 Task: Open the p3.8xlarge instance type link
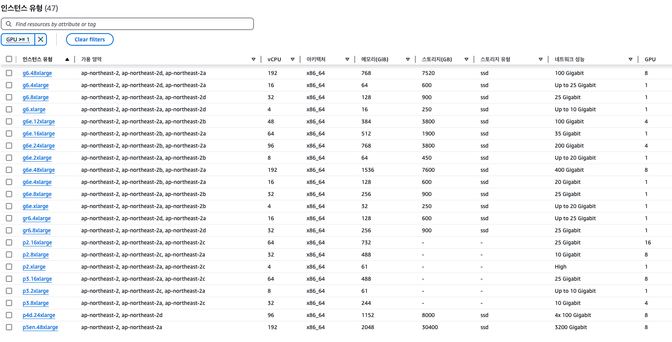[x=36, y=303]
